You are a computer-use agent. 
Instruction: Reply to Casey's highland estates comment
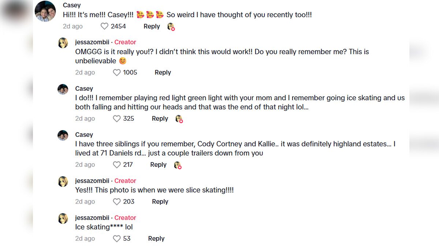(x=158, y=165)
